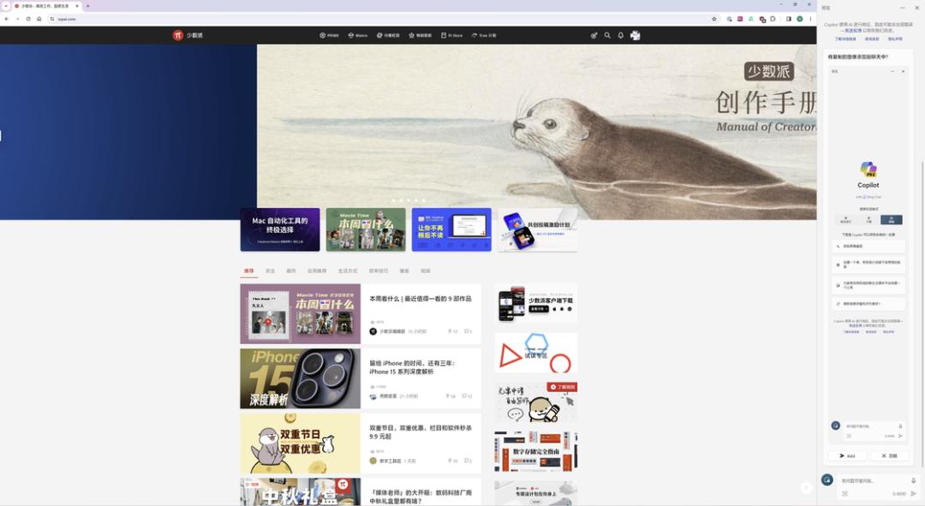The image size is (925, 506).
Task: Open the Chrome three-dot menu
Action: pyautogui.click(x=810, y=19)
